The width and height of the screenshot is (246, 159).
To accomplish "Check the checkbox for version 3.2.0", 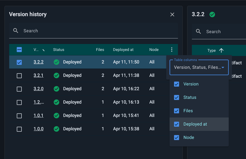I will click(19, 89).
